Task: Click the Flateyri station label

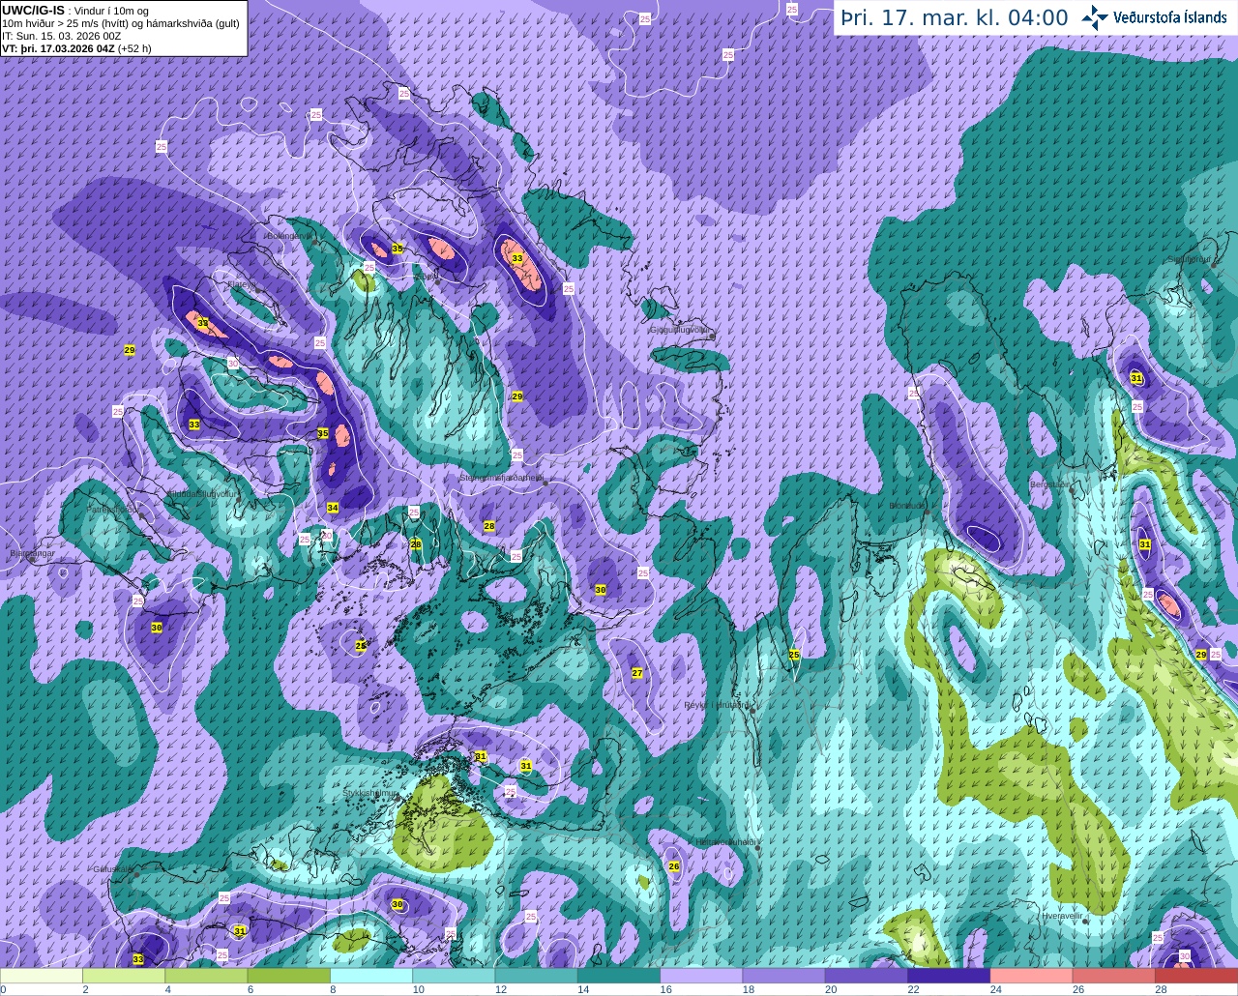Action: click(240, 284)
